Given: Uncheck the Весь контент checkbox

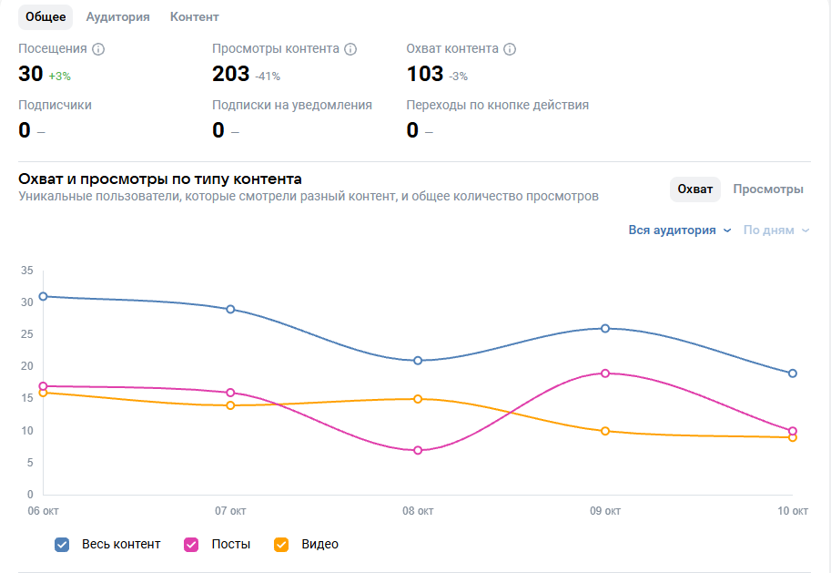Looking at the screenshot, I should [62, 545].
